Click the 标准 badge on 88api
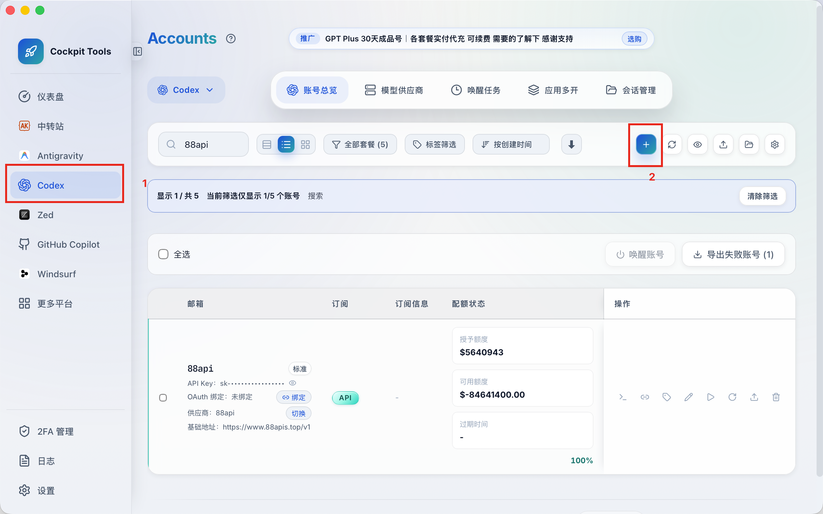The width and height of the screenshot is (823, 514). point(300,369)
